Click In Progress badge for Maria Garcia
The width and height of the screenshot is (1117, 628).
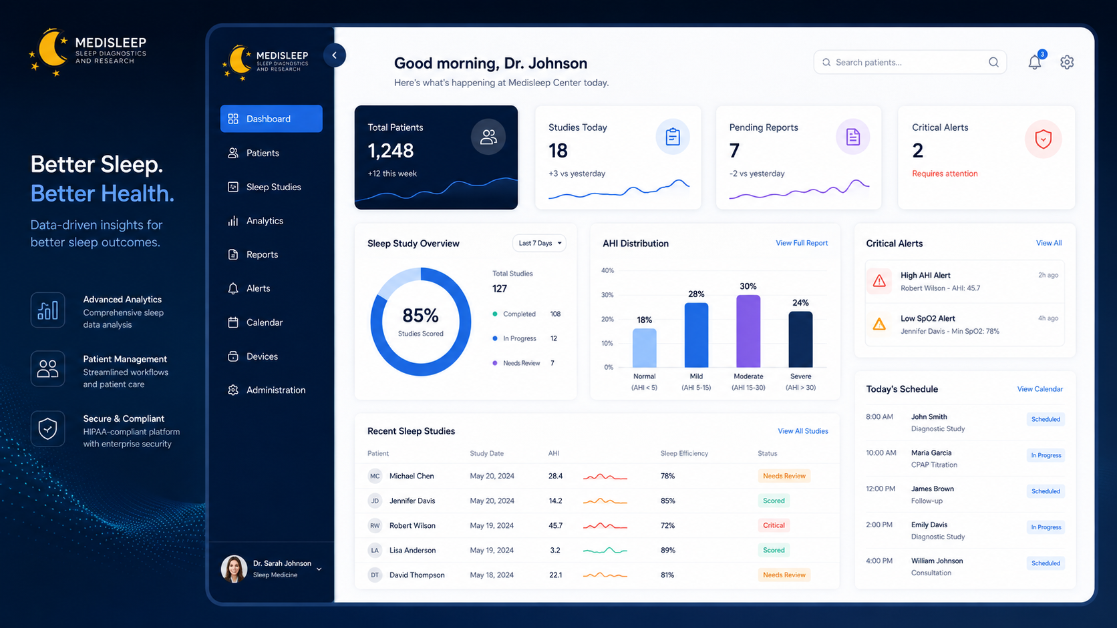[1046, 455]
